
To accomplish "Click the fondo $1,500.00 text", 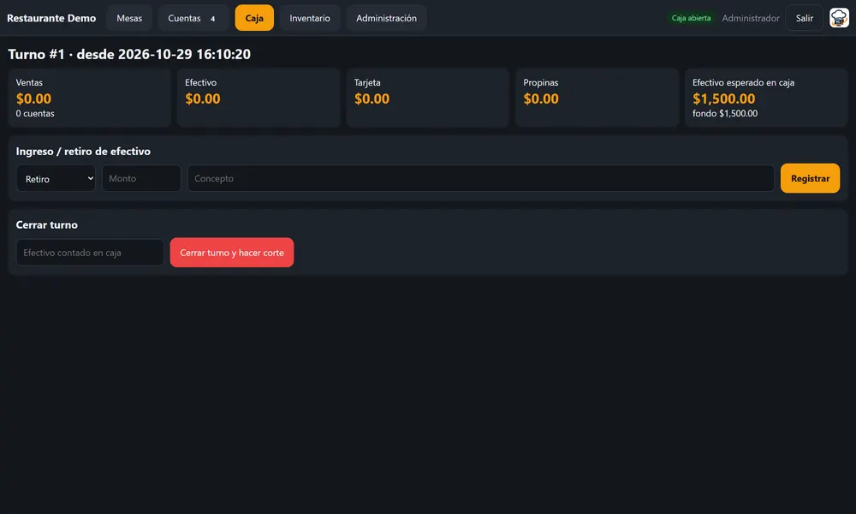I will pyautogui.click(x=725, y=114).
